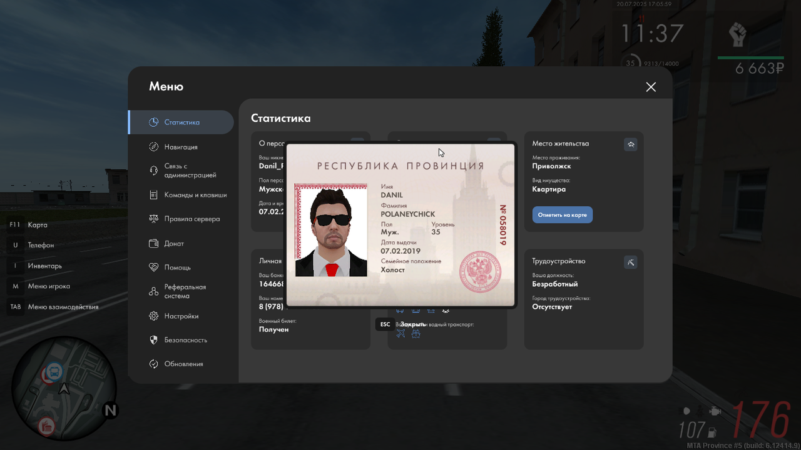Click the Отсутствует employment city value
The width and height of the screenshot is (801, 450).
pos(552,307)
